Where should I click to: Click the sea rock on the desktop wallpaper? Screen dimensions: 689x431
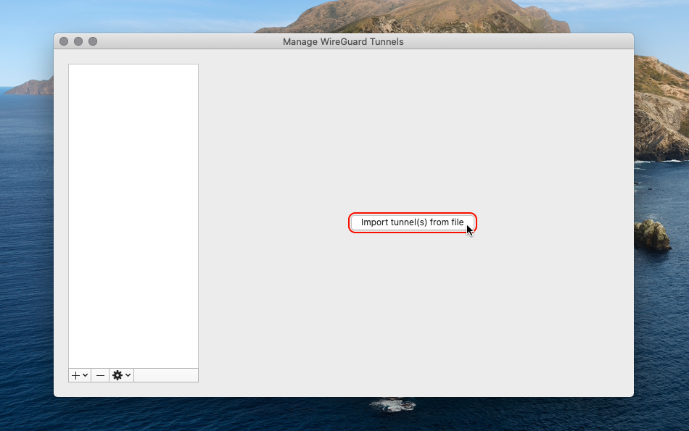coord(651,235)
